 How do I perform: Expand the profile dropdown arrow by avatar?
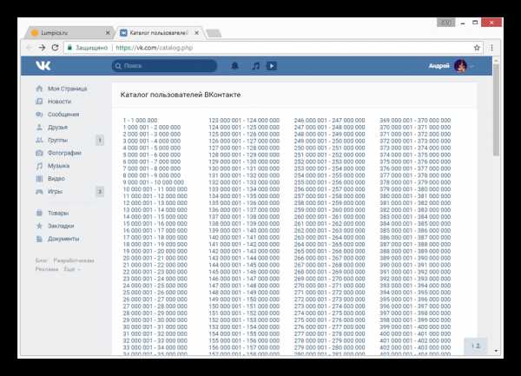pos(472,67)
